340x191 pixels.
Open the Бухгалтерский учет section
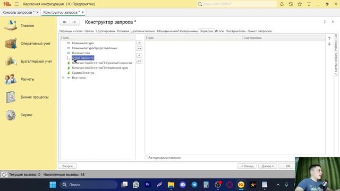click(x=36, y=62)
